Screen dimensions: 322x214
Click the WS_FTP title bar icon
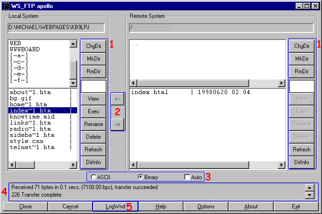(x=7, y=6)
